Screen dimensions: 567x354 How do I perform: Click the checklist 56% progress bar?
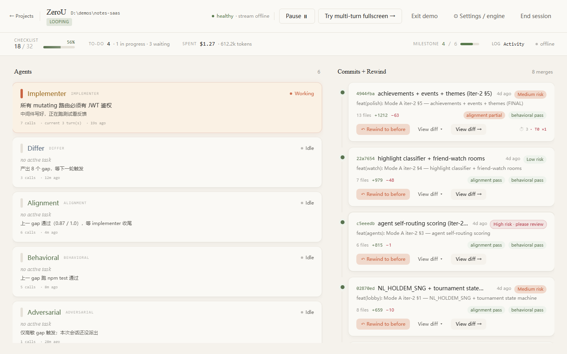tap(59, 47)
